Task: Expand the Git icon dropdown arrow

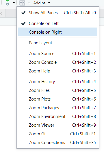Action: (x=14, y=3)
